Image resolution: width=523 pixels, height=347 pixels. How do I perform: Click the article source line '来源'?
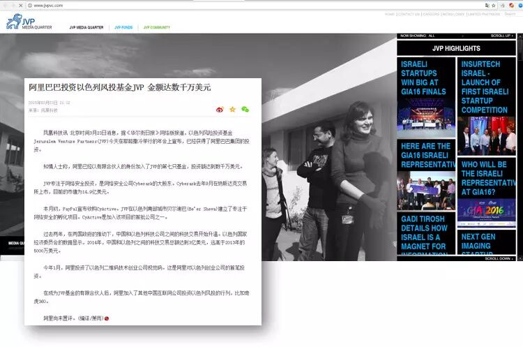point(43,110)
